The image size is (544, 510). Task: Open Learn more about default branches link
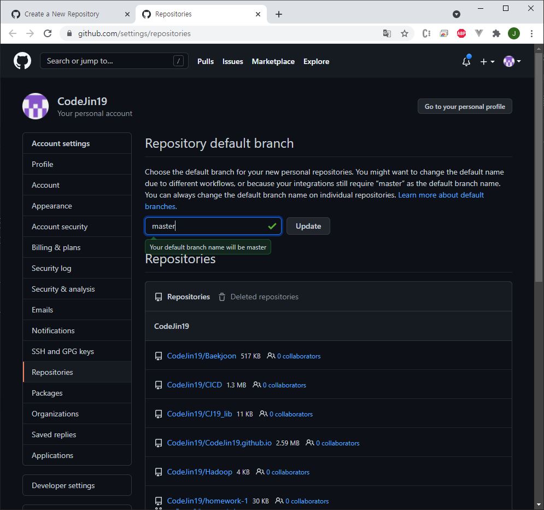coord(441,195)
